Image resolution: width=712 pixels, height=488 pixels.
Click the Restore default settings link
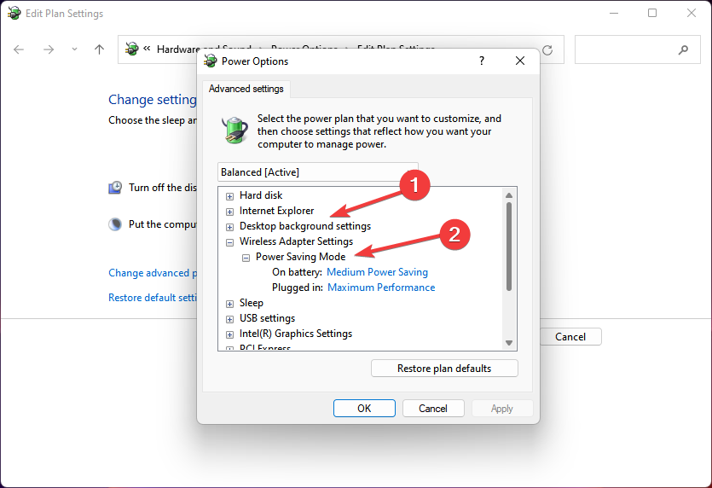(x=153, y=298)
